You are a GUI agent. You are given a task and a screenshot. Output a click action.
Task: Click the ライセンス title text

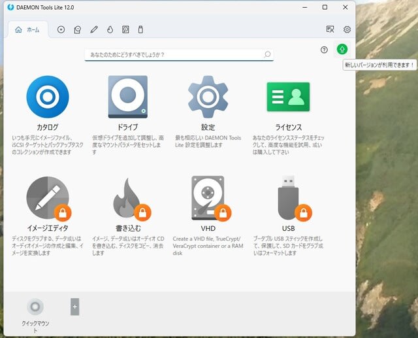[x=289, y=127]
